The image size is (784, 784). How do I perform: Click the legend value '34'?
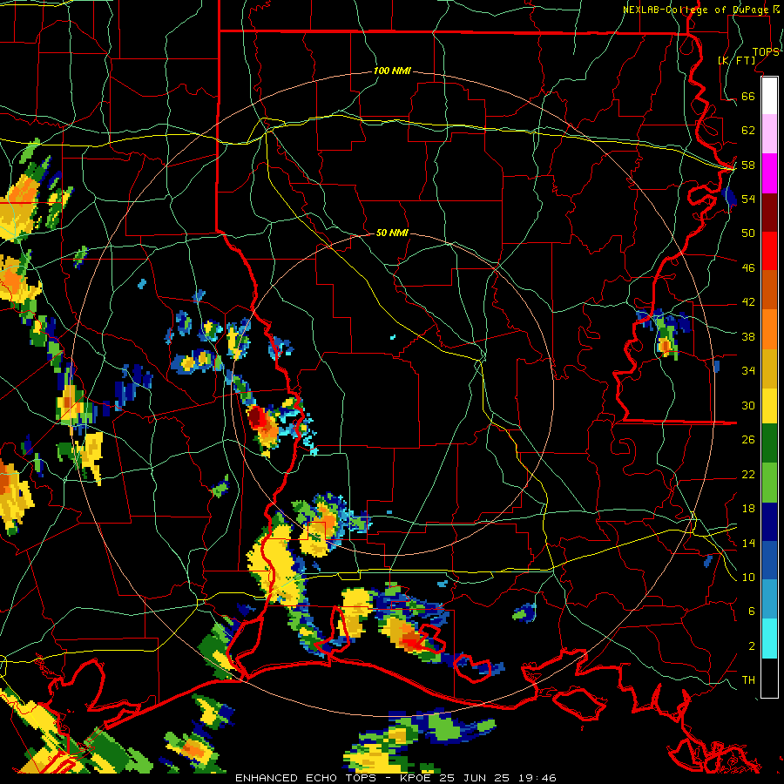pos(748,370)
